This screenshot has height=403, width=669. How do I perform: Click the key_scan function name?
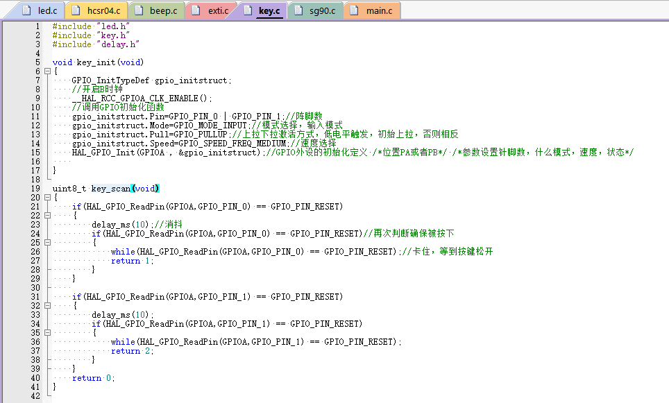(x=111, y=189)
